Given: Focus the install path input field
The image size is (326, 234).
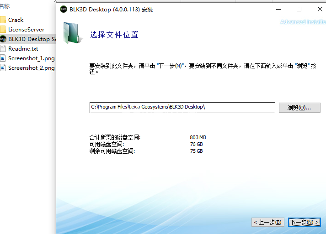Looking at the screenshot, I should tap(182, 108).
